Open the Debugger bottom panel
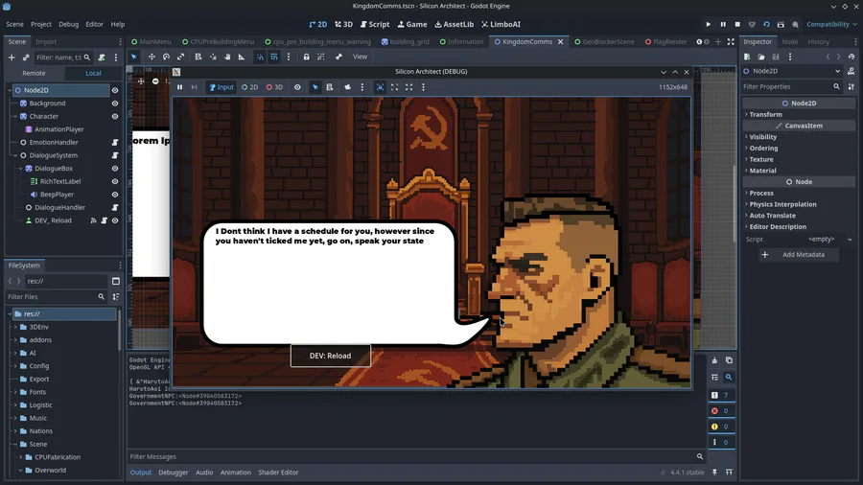The height and width of the screenshot is (485, 863). (x=174, y=473)
